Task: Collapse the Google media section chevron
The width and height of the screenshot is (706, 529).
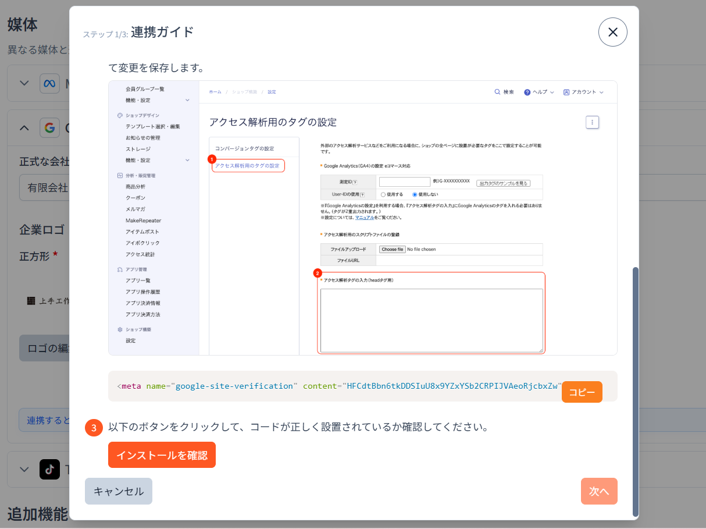Action: point(24,127)
